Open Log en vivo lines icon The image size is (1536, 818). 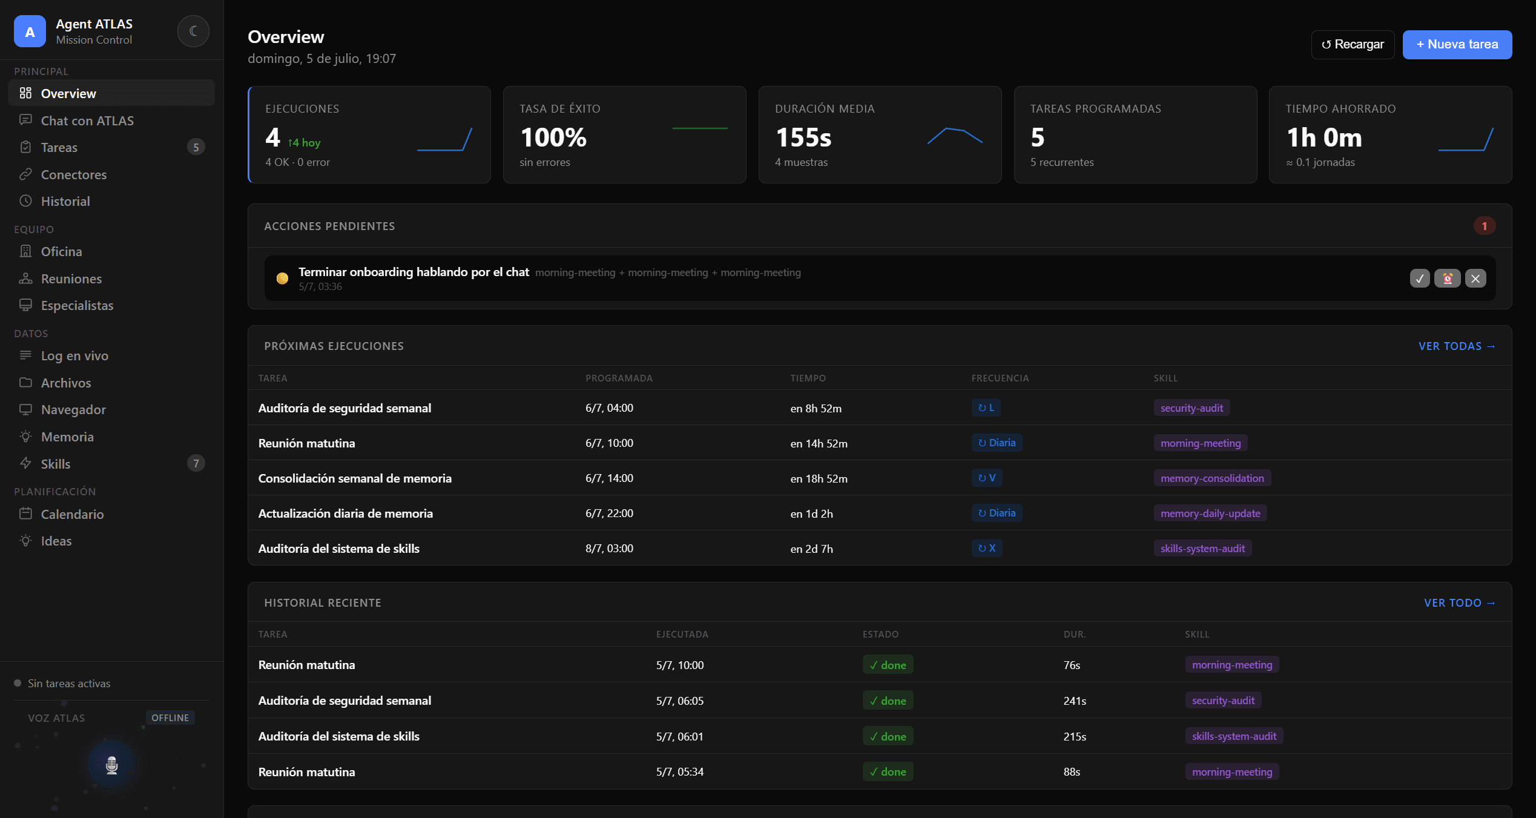[25, 355]
